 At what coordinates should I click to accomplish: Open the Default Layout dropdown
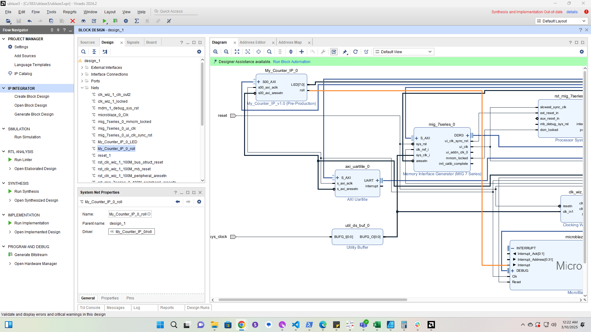pos(561,21)
